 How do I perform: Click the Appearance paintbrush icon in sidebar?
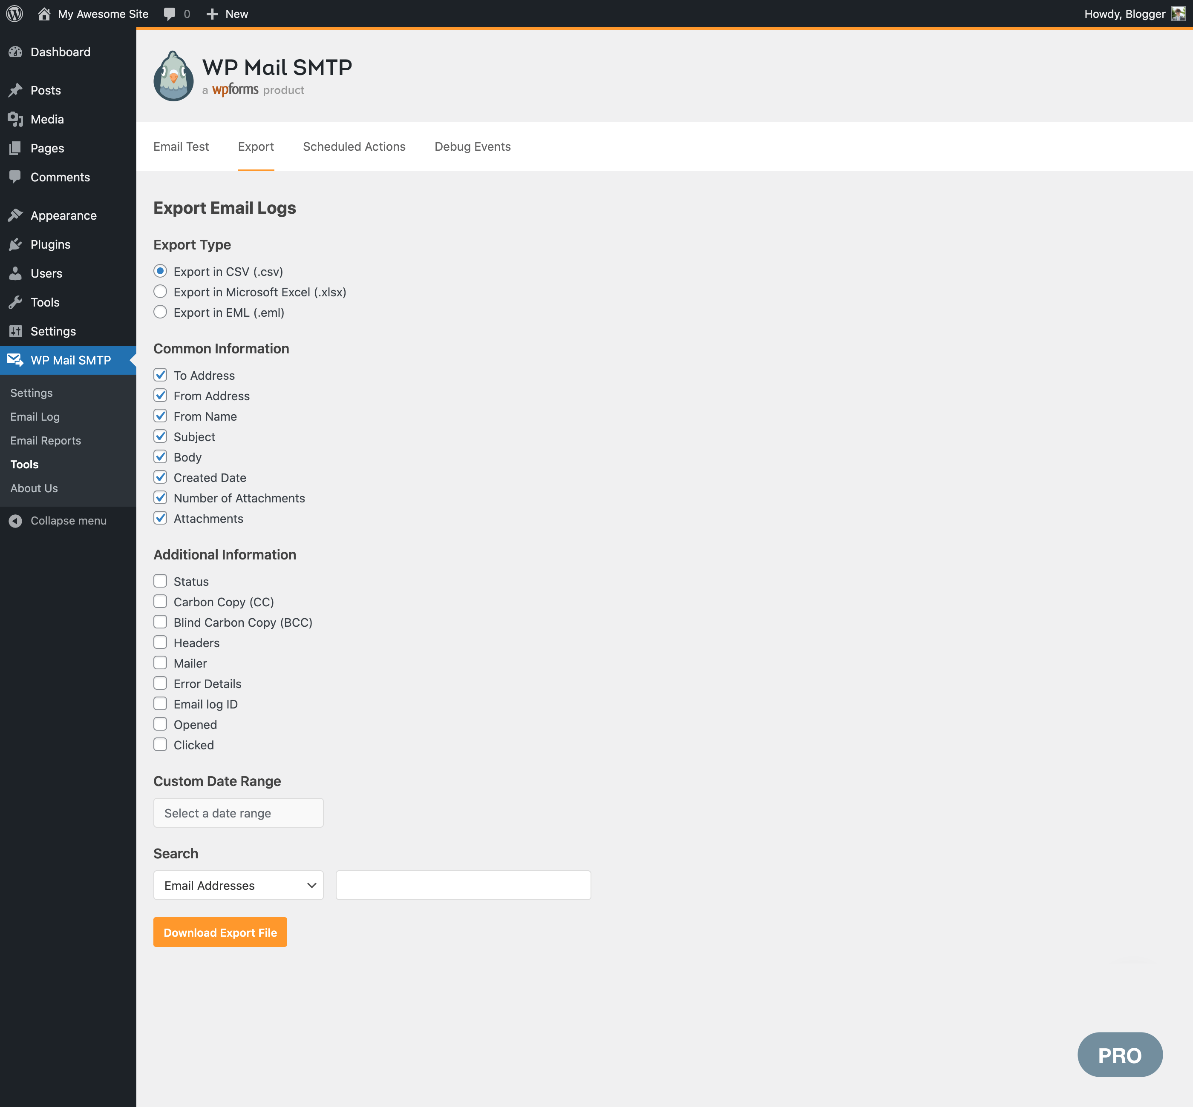[x=16, y=215]
